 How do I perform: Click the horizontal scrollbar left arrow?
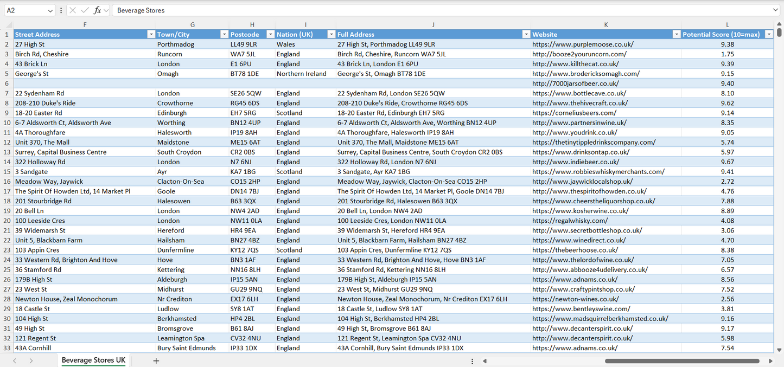click(485, 360)
